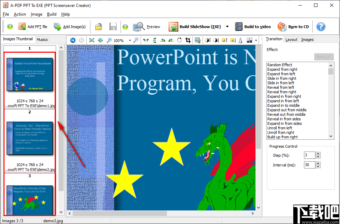This screenshot has height=224, width=340.
Task: Fit the image to the window
Action: tap(92, 40)
